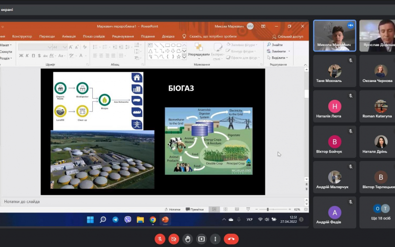Click the present screen button
395x247 pixels.
[x=201, y=239]
